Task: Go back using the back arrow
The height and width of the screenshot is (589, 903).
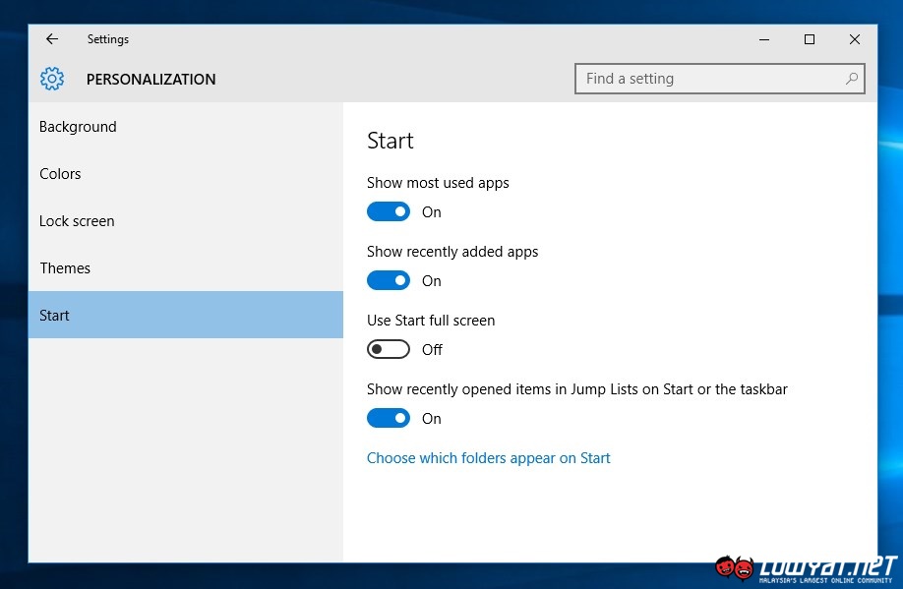Action: (52, 39)
